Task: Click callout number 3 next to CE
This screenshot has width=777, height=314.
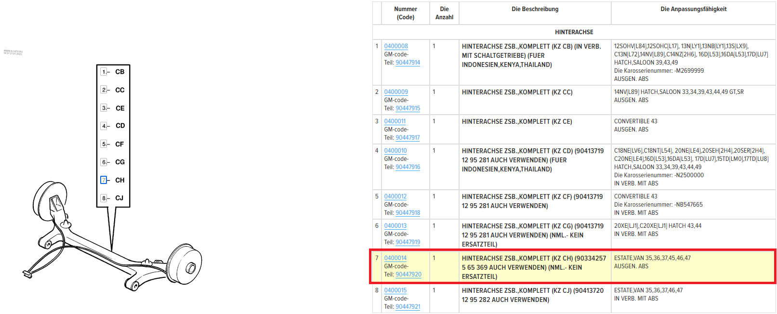Action: (104, 108)
